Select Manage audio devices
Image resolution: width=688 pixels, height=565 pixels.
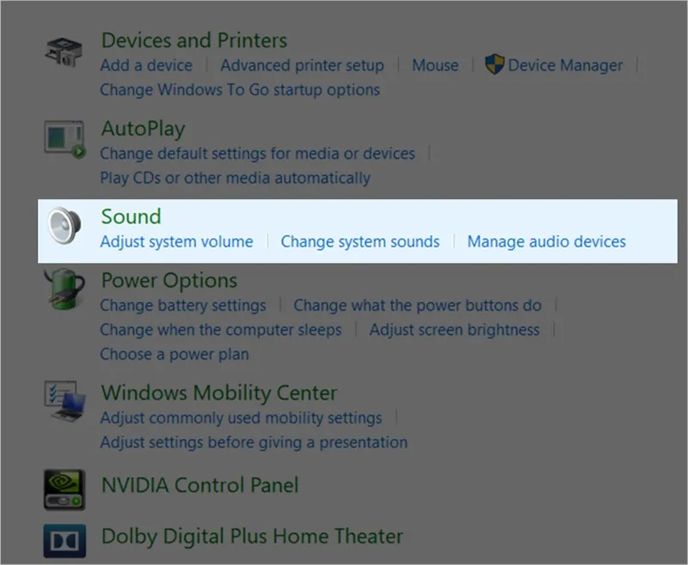tap(546, 242)
